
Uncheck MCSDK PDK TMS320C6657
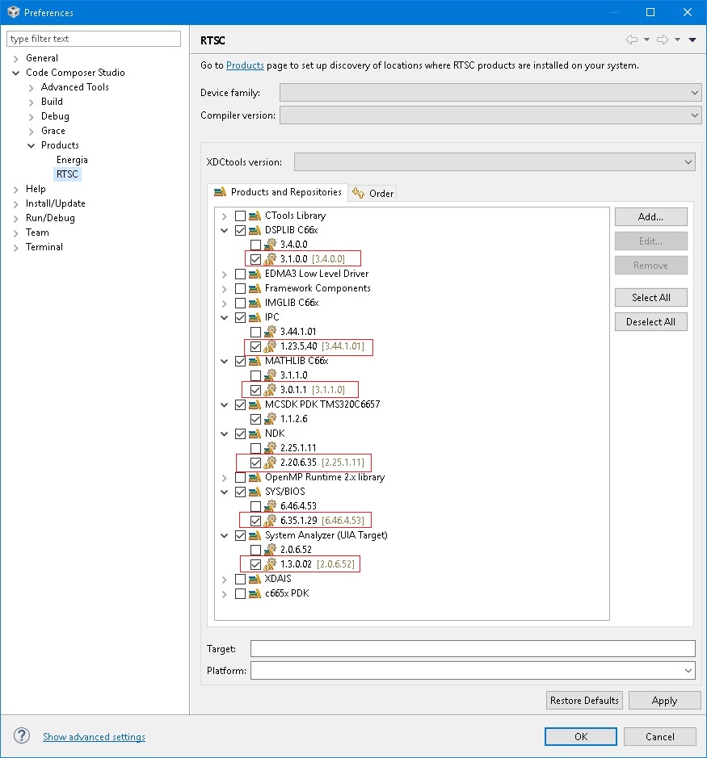240,404
